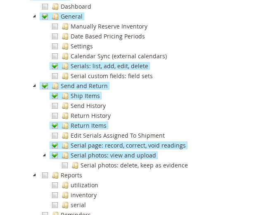This screenshot has width=256, height=215.
Task: Tick the Date Based Pricing Periods checkbox
Action: 55,36
